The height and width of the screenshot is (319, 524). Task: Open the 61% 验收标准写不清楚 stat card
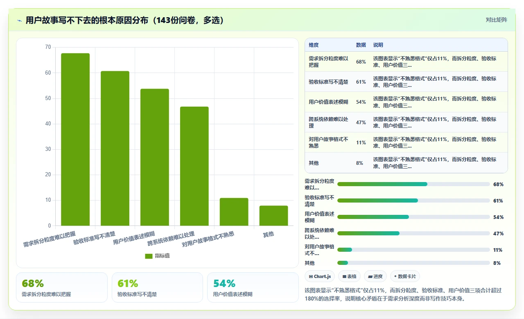(x=157, y=287)
